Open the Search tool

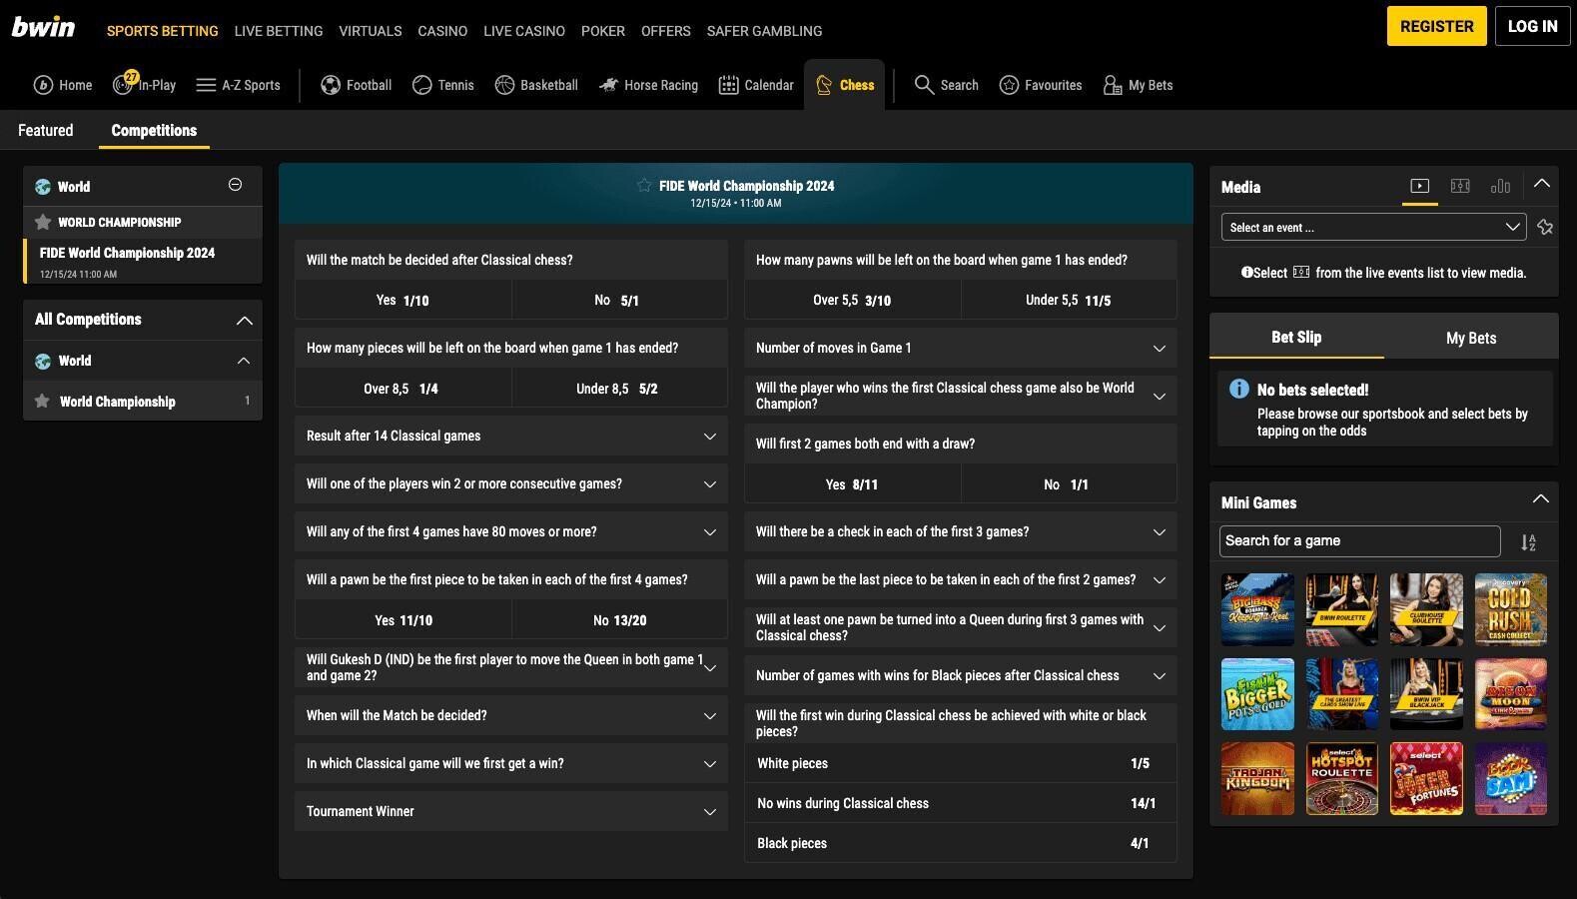(x=947, y=85)
